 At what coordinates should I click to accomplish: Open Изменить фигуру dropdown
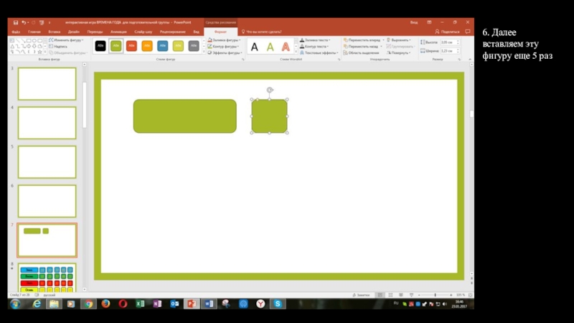66,40
